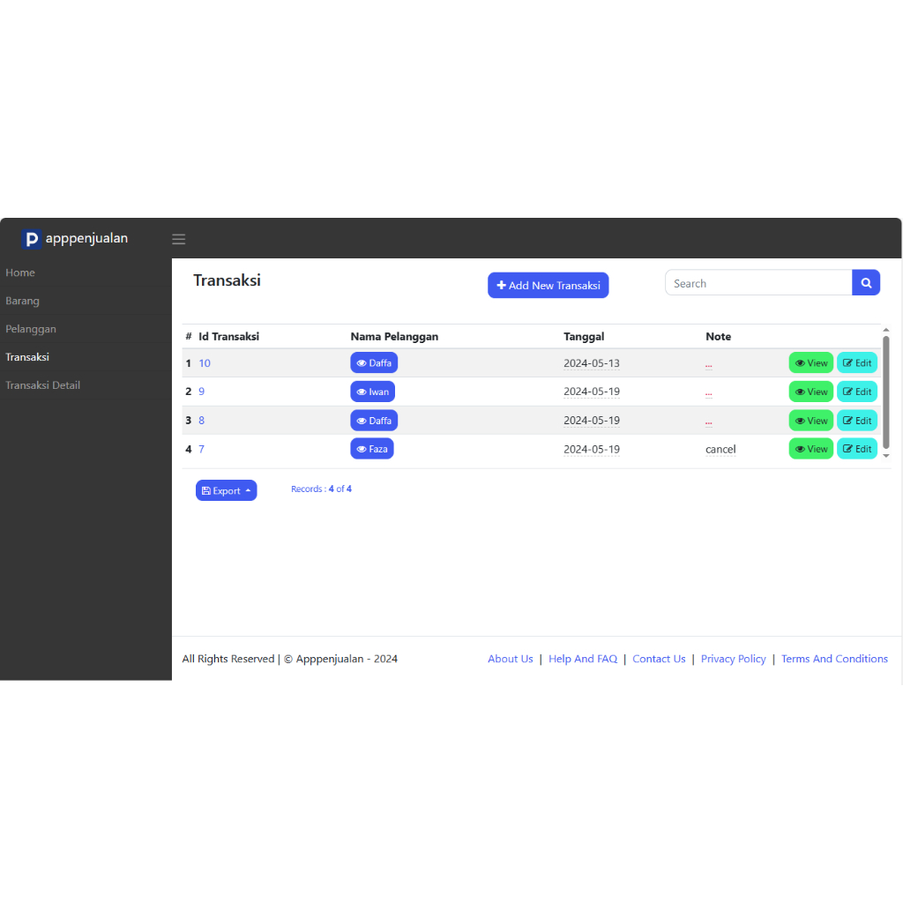Viewport: 903px width, 903px height.
Task: View transaction 8 details
Action: [x=810, y=421]
